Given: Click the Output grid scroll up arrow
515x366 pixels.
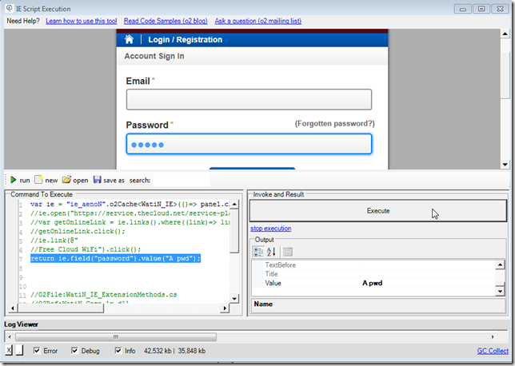Looking at the screenshot, I should click(x=500, y=265).
